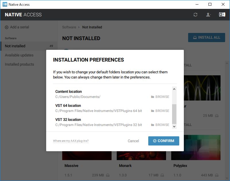Select Installed products in sidebar
This screenshot has height=181, width=230.
pyautogui.click(x=20, y=64)
